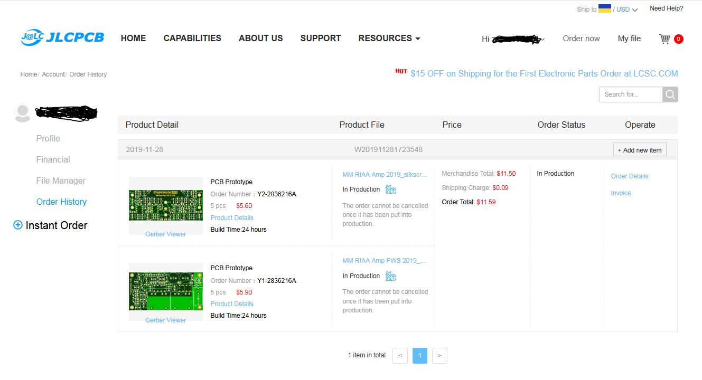Click the Home breadcrumb link
The height and width of the screenshot is (380, 702).
click(x=29, y=74)
